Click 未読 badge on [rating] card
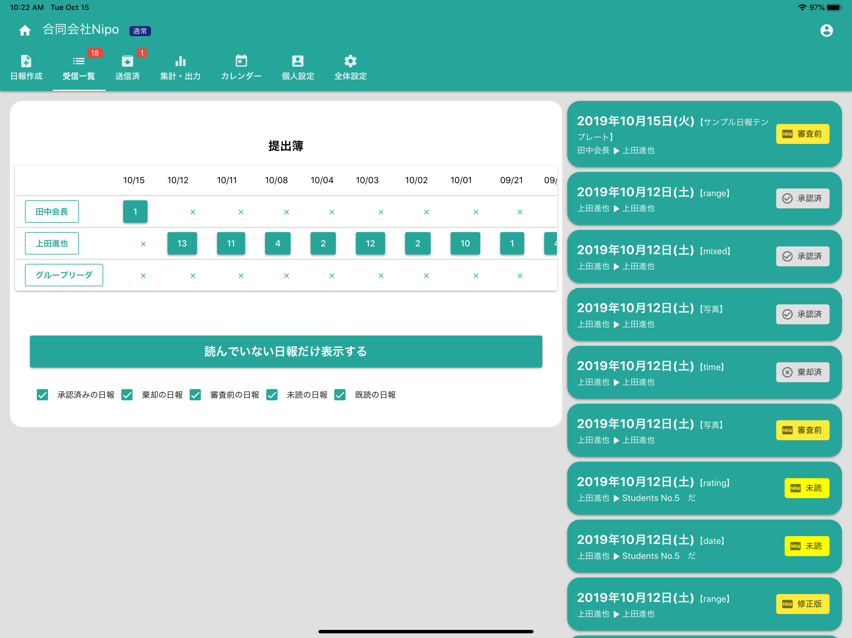This screenshot has width=852, height=638. [x=807, y=488]
